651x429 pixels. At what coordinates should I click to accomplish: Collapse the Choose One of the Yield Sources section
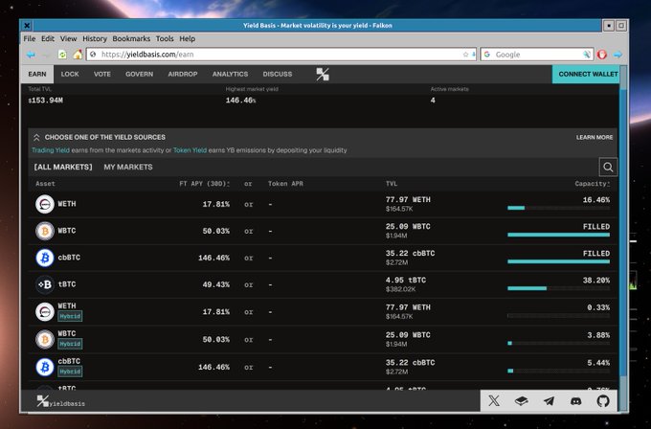[36, 138]
